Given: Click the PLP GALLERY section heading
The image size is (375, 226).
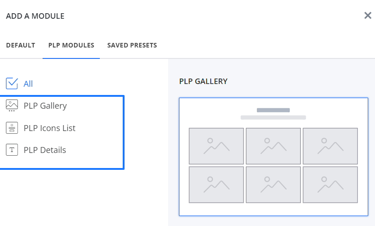Looking at the screenshot, I should coord(203,81).
